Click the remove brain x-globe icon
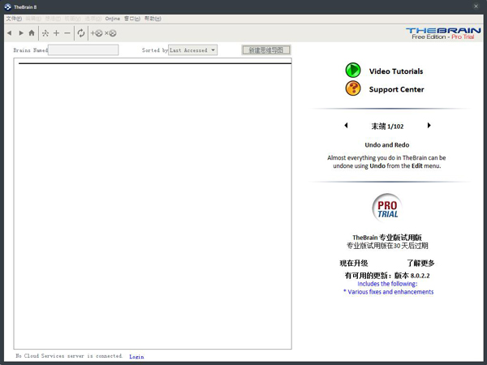The height and width of the screenshot is (365, 487). (x=110, y=33)
